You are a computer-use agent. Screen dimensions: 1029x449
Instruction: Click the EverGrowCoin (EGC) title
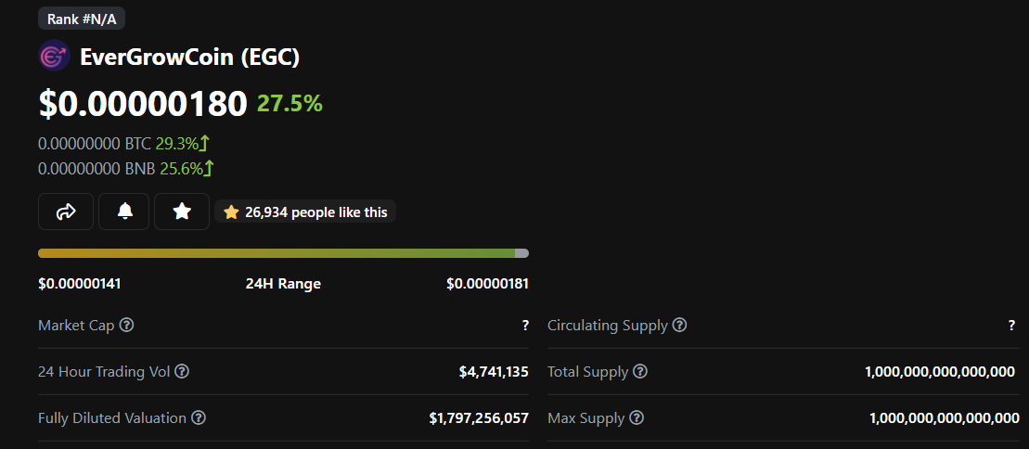click(x=190, y=57)
